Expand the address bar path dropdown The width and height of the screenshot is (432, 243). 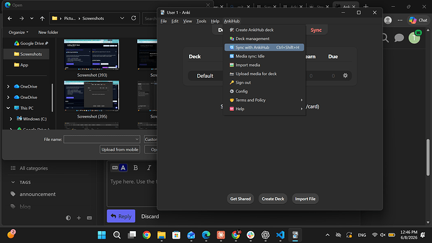tap(122, 18)
